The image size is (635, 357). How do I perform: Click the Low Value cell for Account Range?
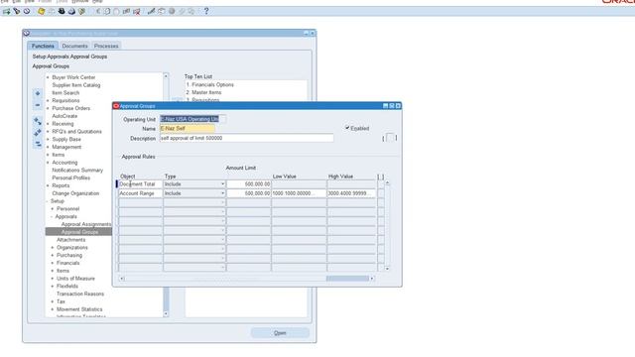point(299,193)
